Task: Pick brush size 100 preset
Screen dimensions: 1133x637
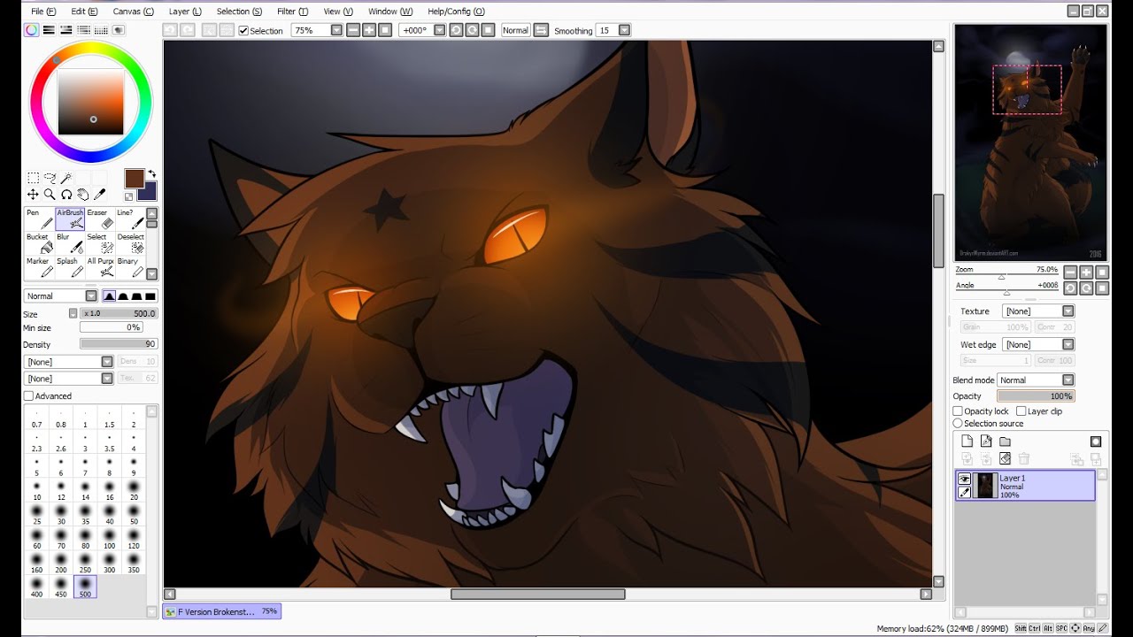Action: (x=109, y=540)
